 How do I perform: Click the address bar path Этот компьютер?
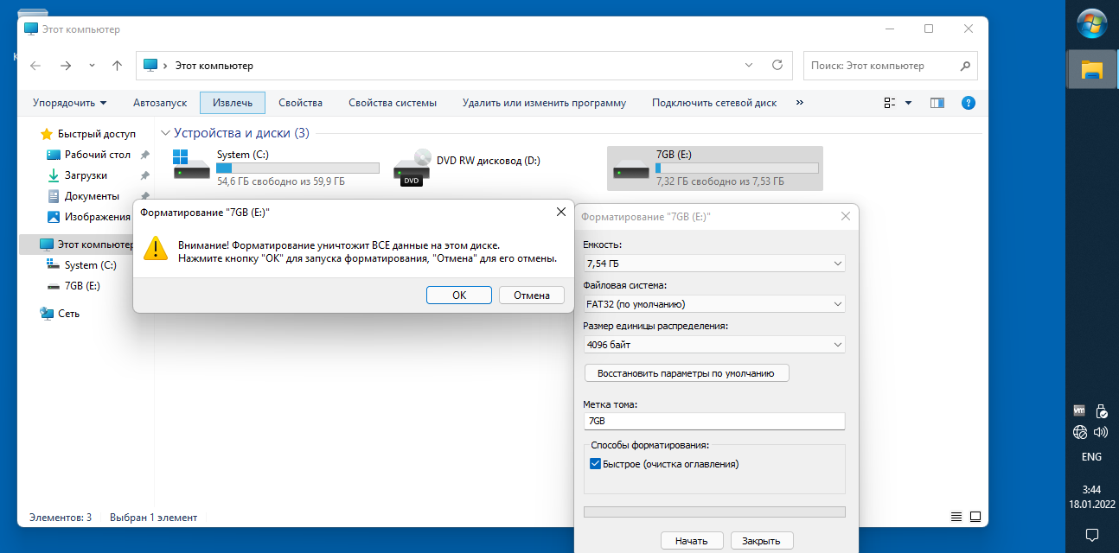point(214,66)
